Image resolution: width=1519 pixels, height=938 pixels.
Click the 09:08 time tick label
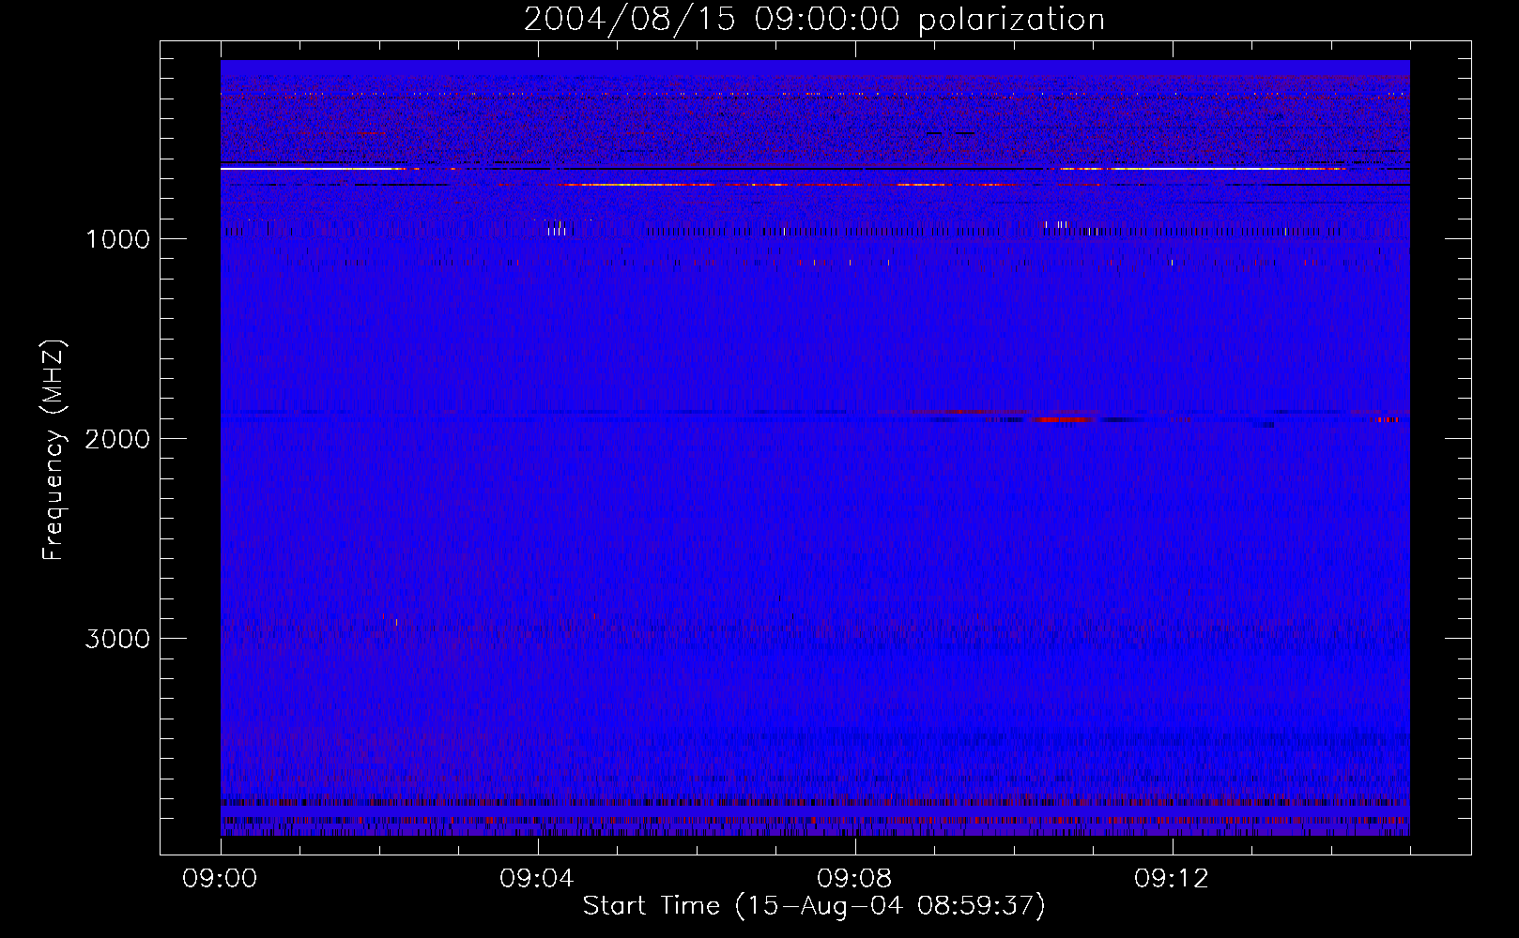coord(854,879)
